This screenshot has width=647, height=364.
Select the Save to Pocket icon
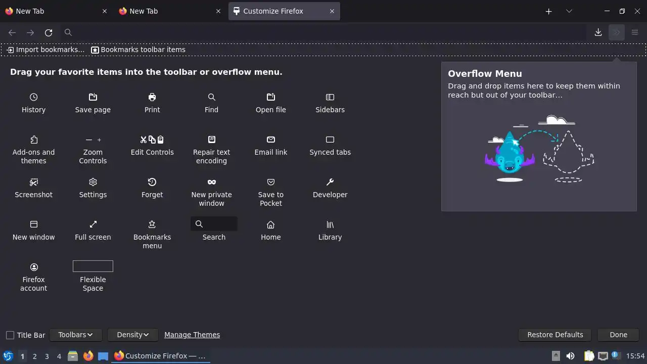[x=271, y=182]
